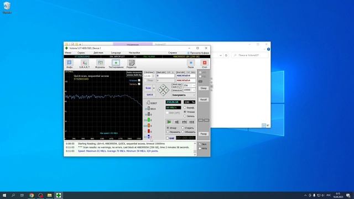Toggle the Звук sound checkbox
Viewport: 354px width, 199px height.
click(x=200, y=144)
